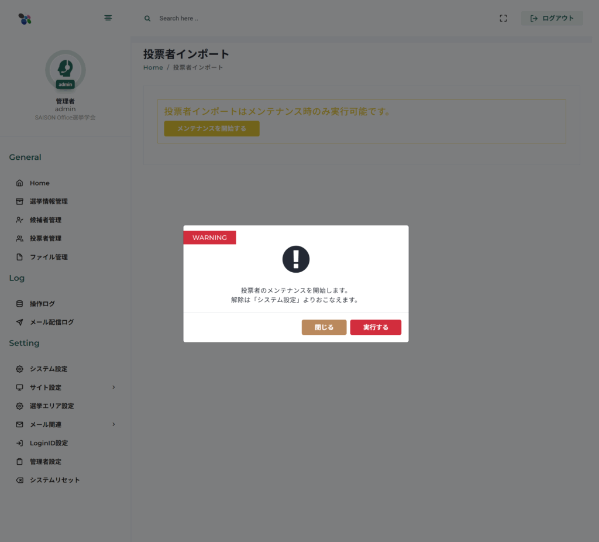Click the システムリセット delete icon
This screenshot has height=542, width=599.
pyautogui.click(x=19, y=480)
